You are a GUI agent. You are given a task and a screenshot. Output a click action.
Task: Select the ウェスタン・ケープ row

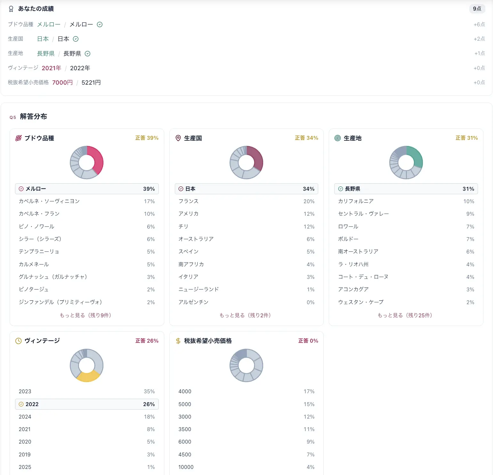406,302
